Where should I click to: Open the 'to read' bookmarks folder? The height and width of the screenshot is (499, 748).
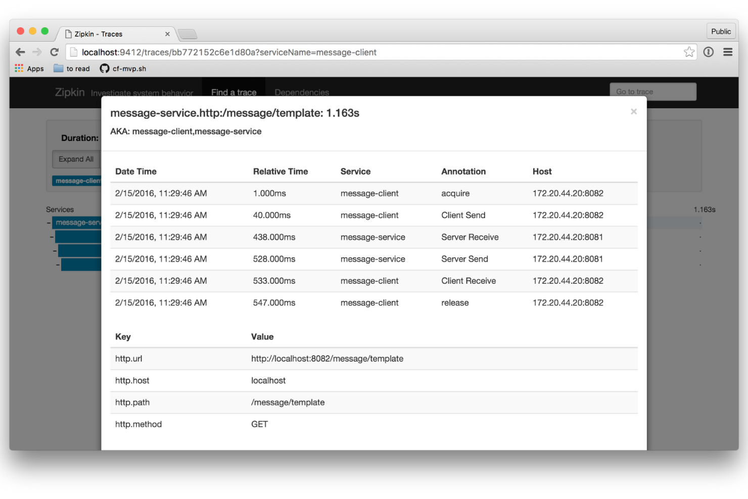pyautogui.click(x=72, y=68)
